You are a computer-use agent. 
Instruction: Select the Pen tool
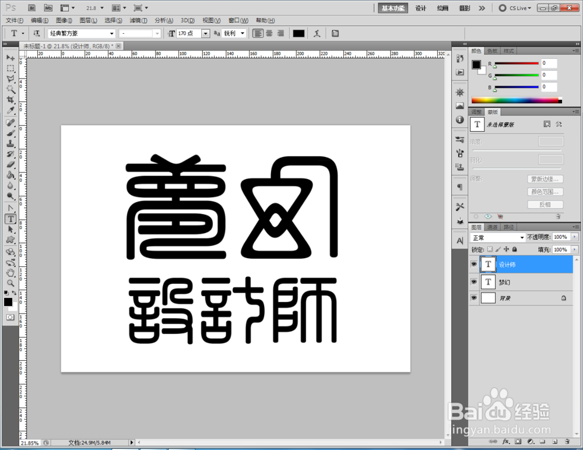tap(10, 208)
